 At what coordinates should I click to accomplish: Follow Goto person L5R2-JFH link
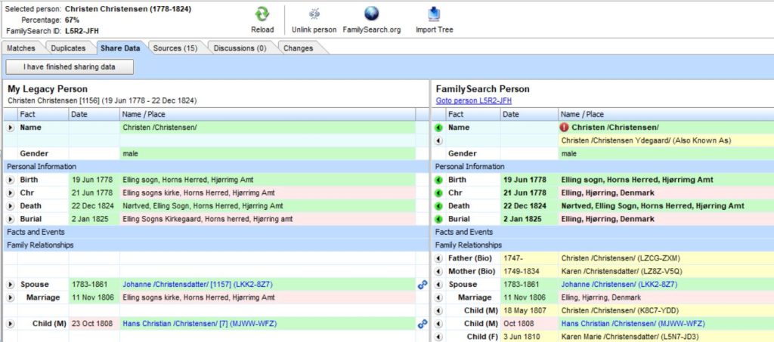(473, 100)
